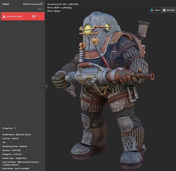
Task: Click the Batch Processing stack icon
Action: [x=41, y=4]
